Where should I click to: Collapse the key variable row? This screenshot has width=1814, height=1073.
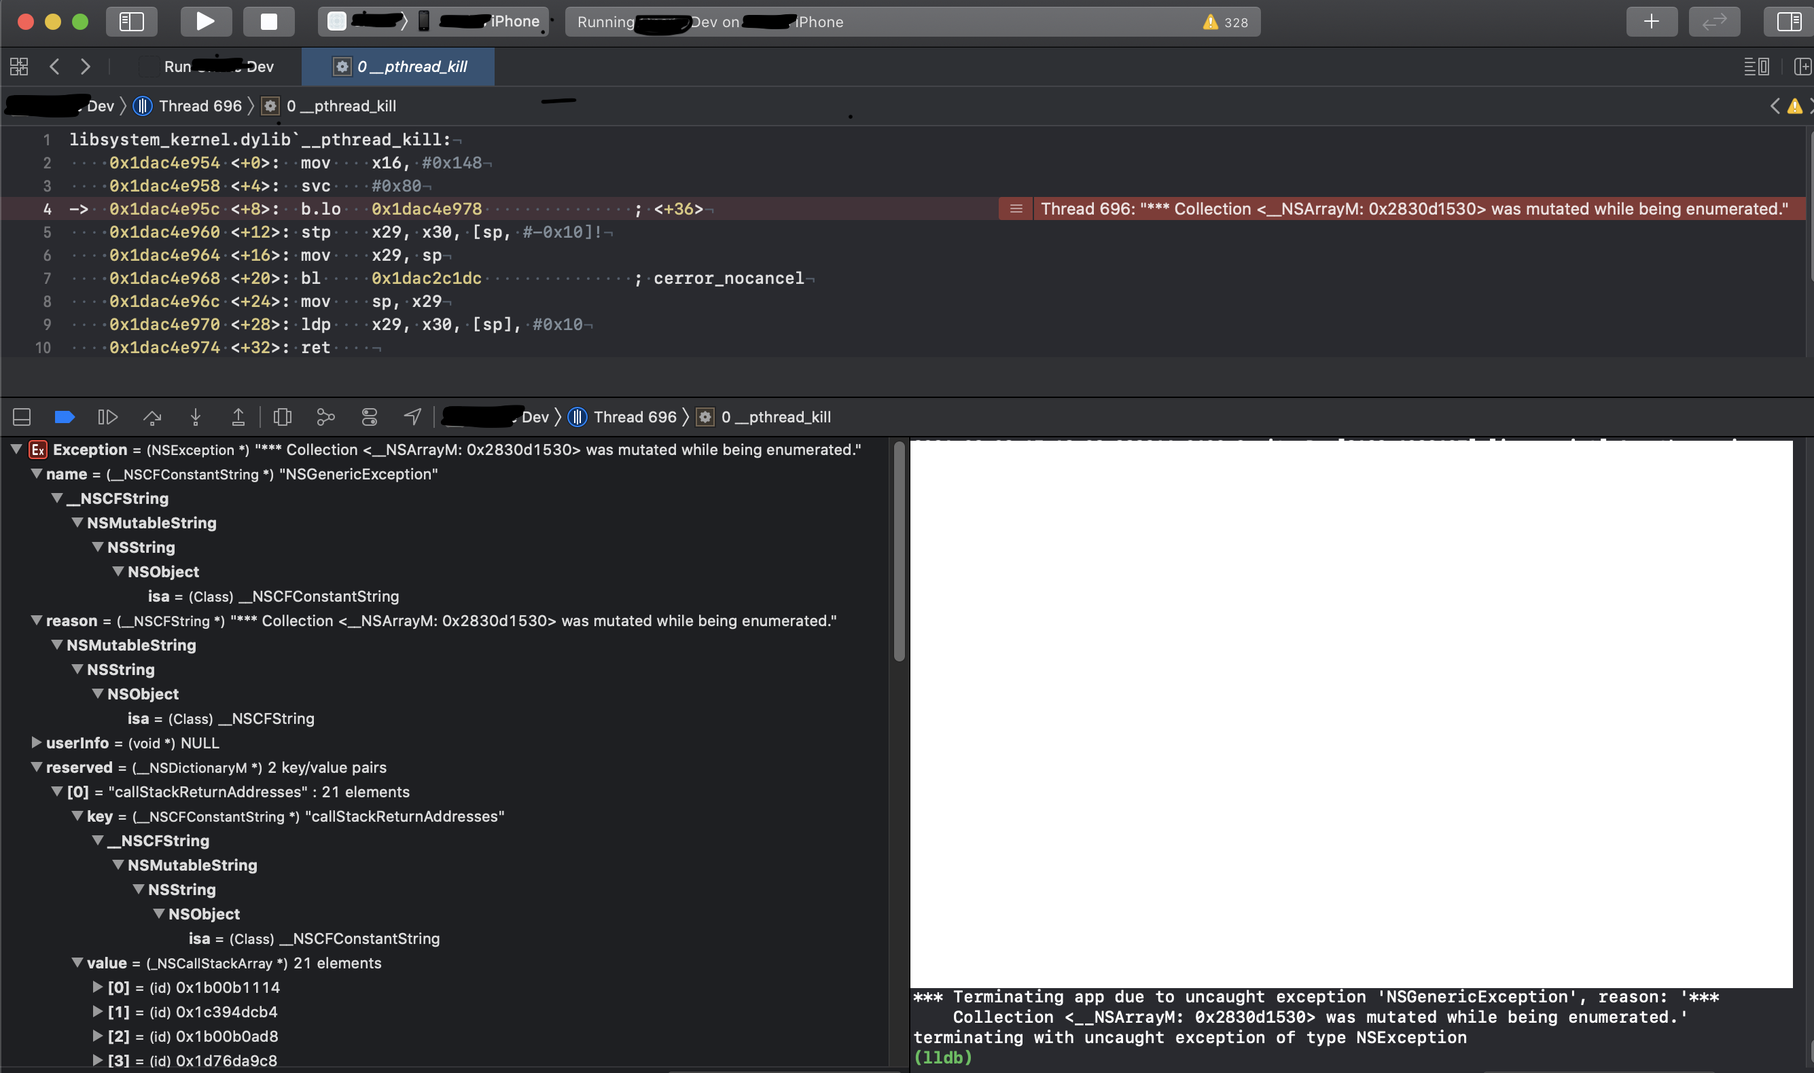point(77,816)
